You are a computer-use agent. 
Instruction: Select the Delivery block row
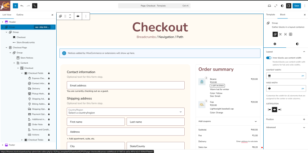36,89
